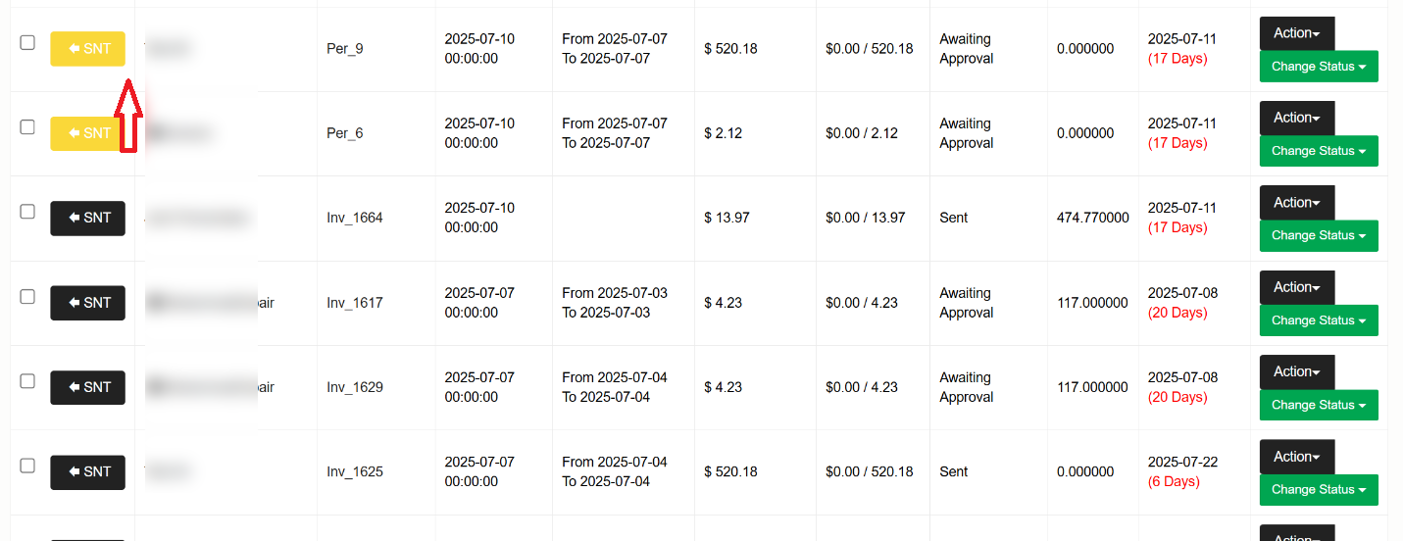Open Change Status for Per_6 row
Screen dimensions: 1403x541
point(1318,151)
